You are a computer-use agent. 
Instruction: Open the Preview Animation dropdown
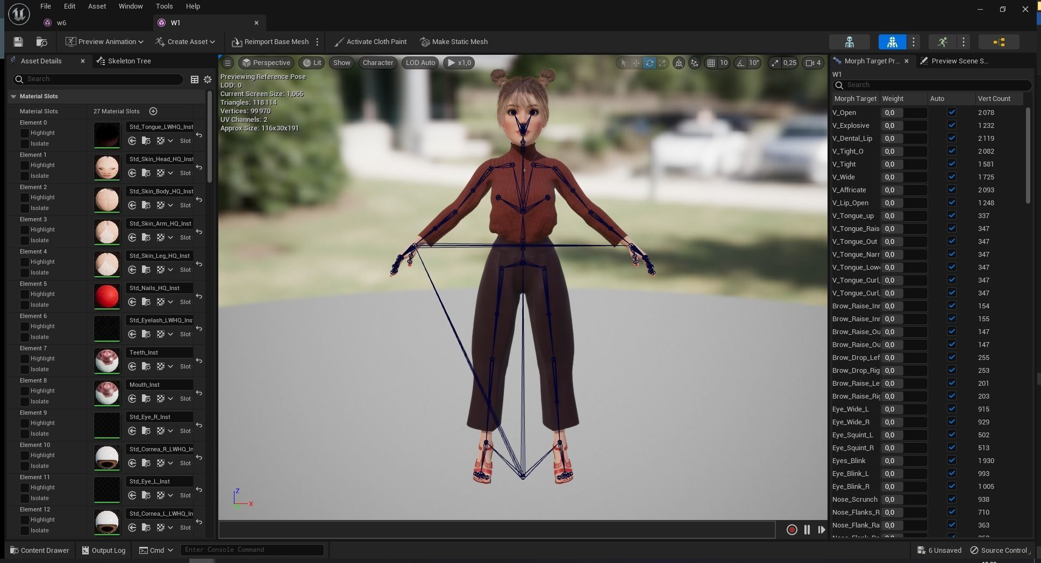(105, 42)
